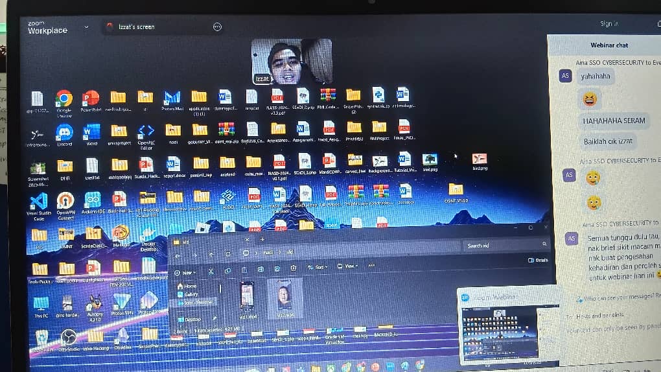Select the OpenVPN Connect desktop icon
661x372 pixels.
pos(65,206)
